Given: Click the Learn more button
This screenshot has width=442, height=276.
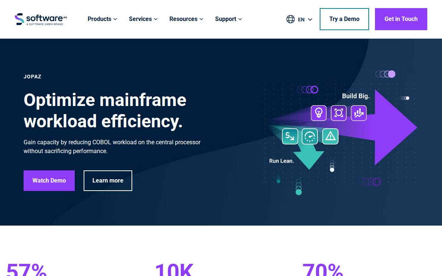Looking at the screenshot, I should [108, 181].
